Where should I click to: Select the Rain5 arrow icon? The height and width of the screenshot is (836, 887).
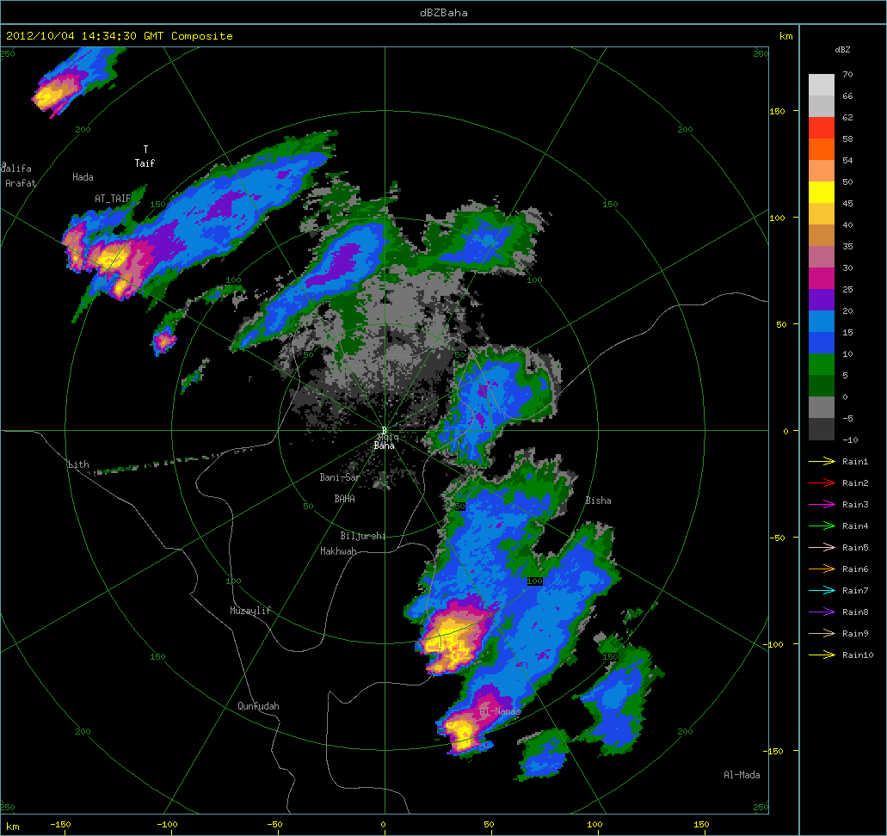coord(822,548)
